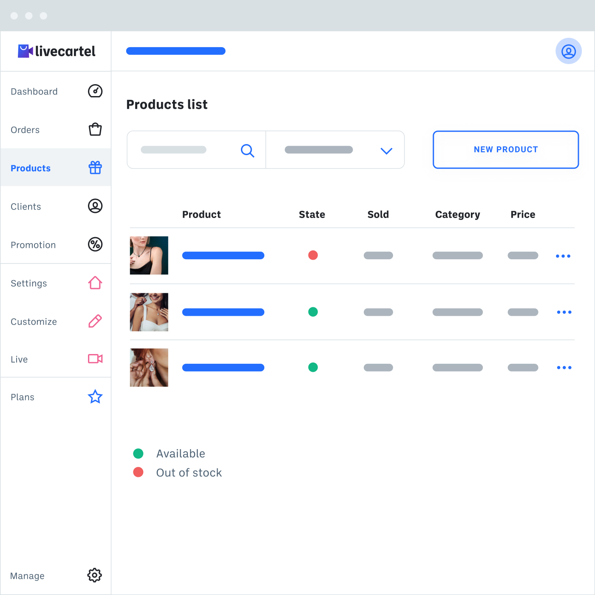
Task: Click the Live video camera icon
Action: pos(95,359)
